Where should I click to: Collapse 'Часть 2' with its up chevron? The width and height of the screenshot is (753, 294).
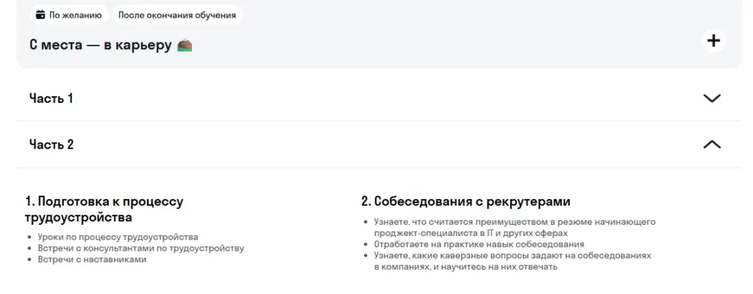[x=712, y=145]
